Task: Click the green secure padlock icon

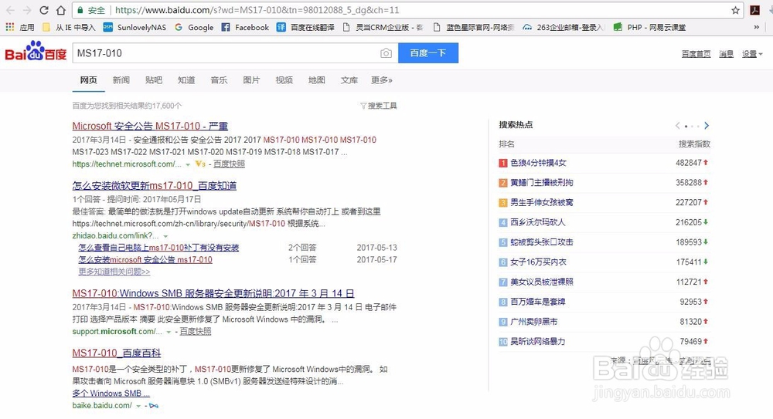Action: pyautogui.click(x=80, y=10)
